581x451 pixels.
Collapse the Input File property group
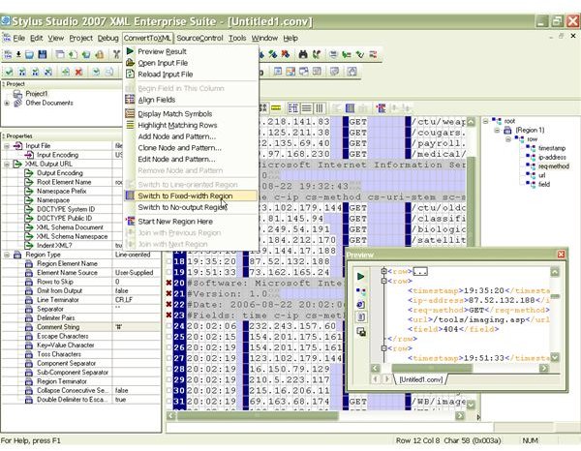[7, 146]
